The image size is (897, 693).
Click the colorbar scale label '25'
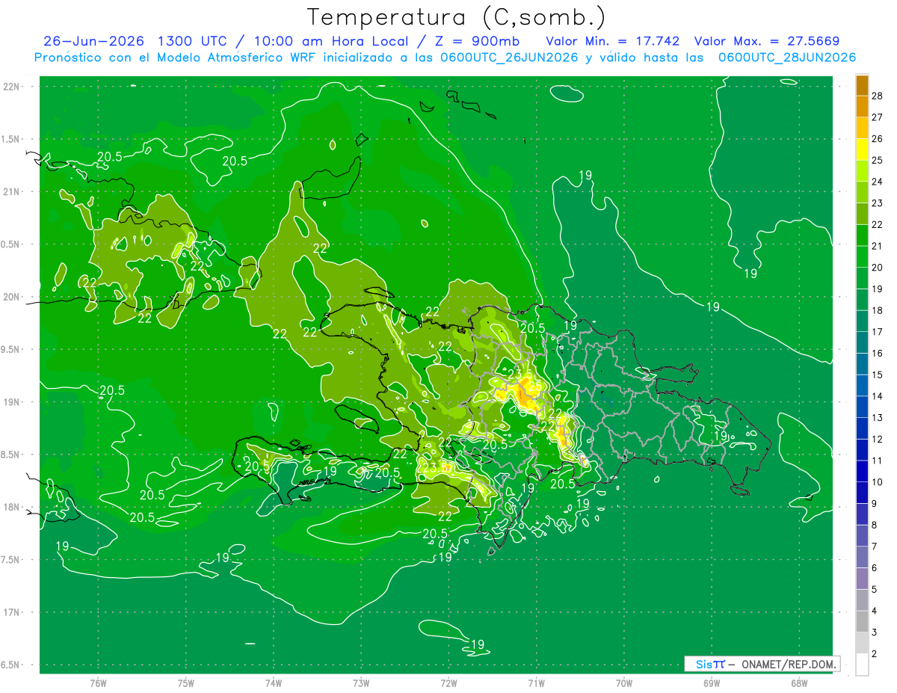pos(877,160)
